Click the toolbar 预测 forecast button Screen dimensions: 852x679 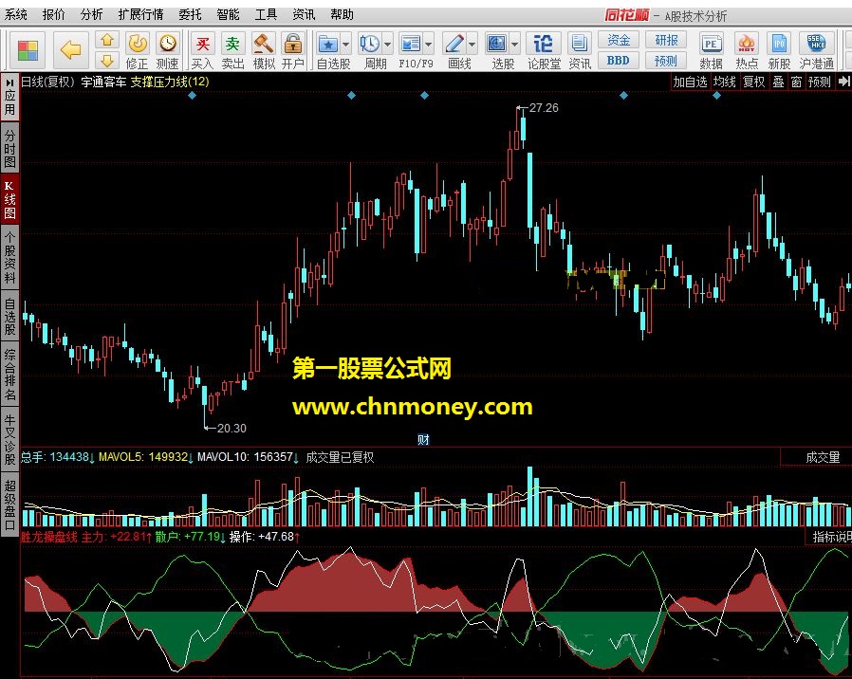coord(666,61)
